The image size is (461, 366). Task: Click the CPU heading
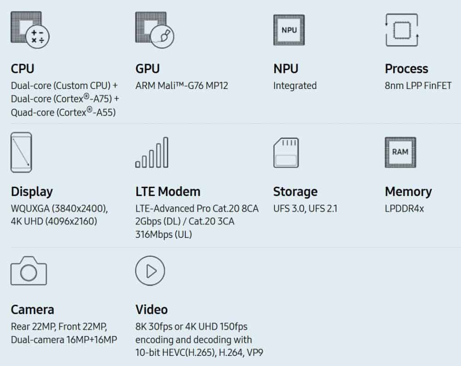click(x=22, y=69)
